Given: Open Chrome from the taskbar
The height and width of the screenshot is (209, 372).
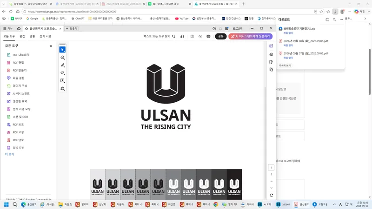Looking at the screenshot, I should click(x=216, y=204).
